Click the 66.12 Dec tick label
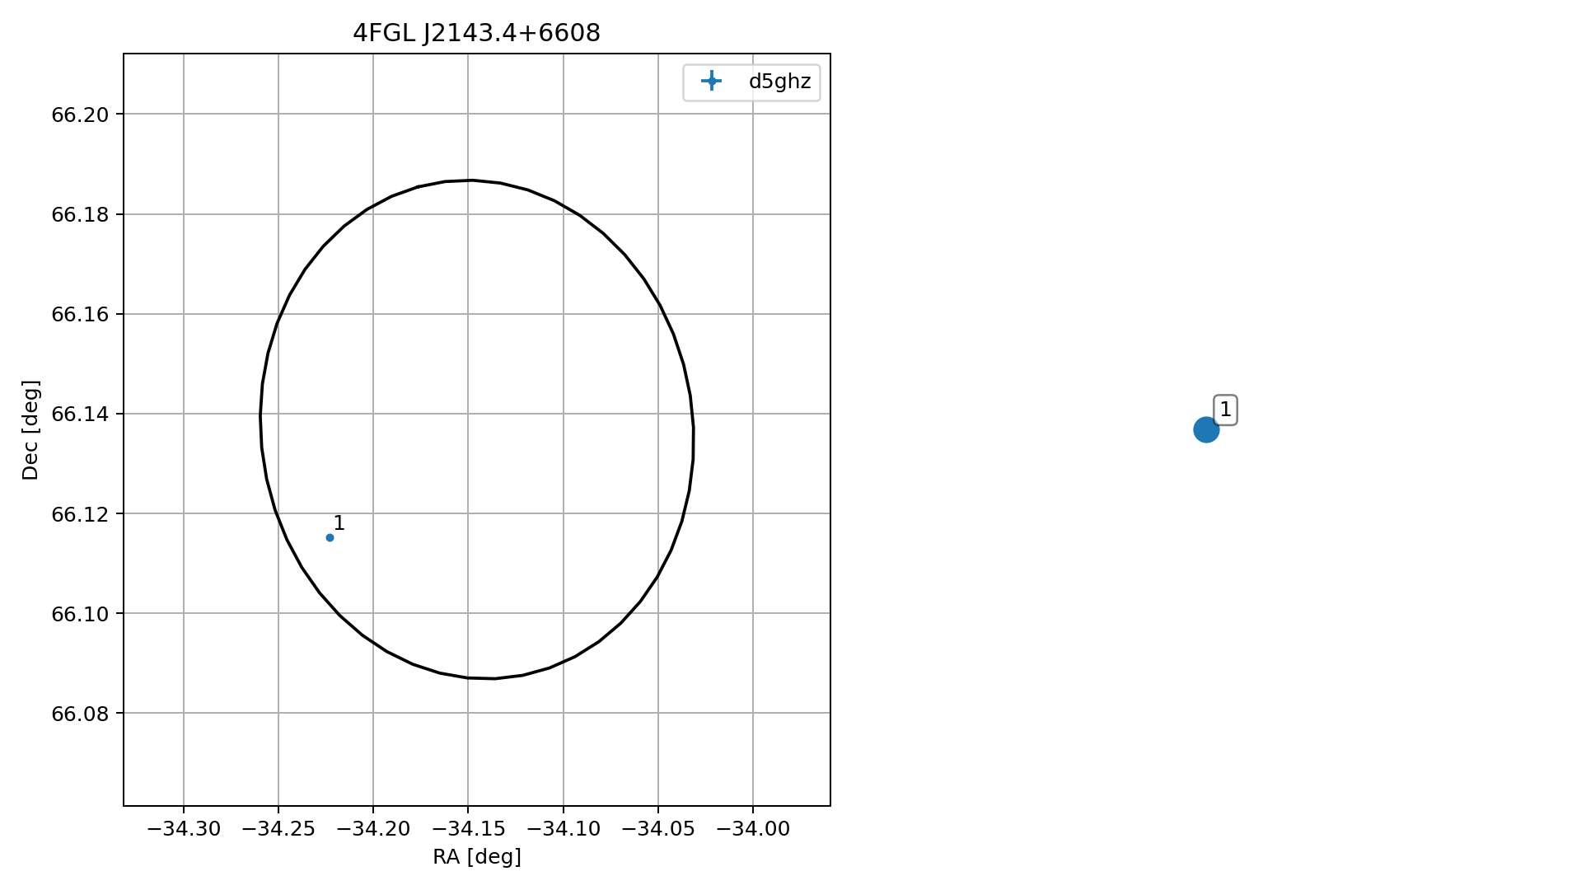 click(80, 514)
